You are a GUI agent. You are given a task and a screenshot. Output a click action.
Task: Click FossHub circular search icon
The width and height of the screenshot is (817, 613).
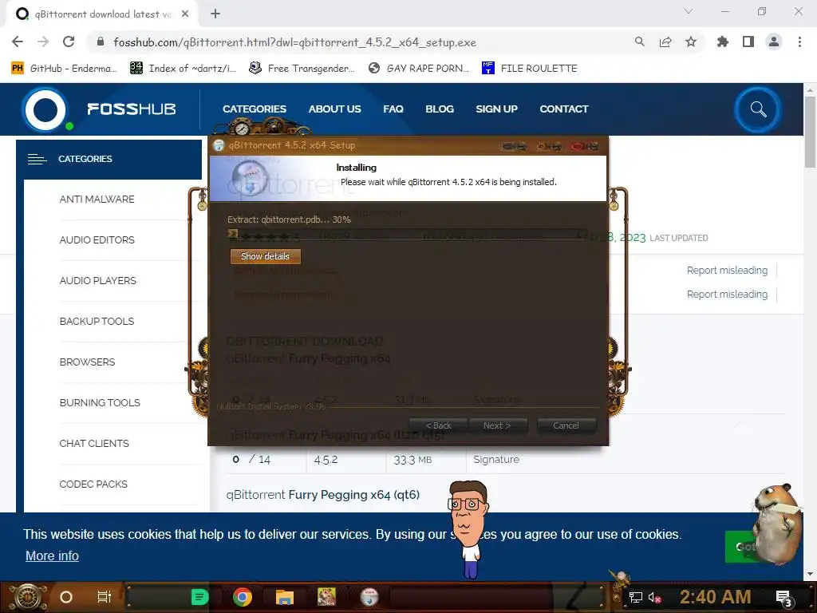[758, 109]
